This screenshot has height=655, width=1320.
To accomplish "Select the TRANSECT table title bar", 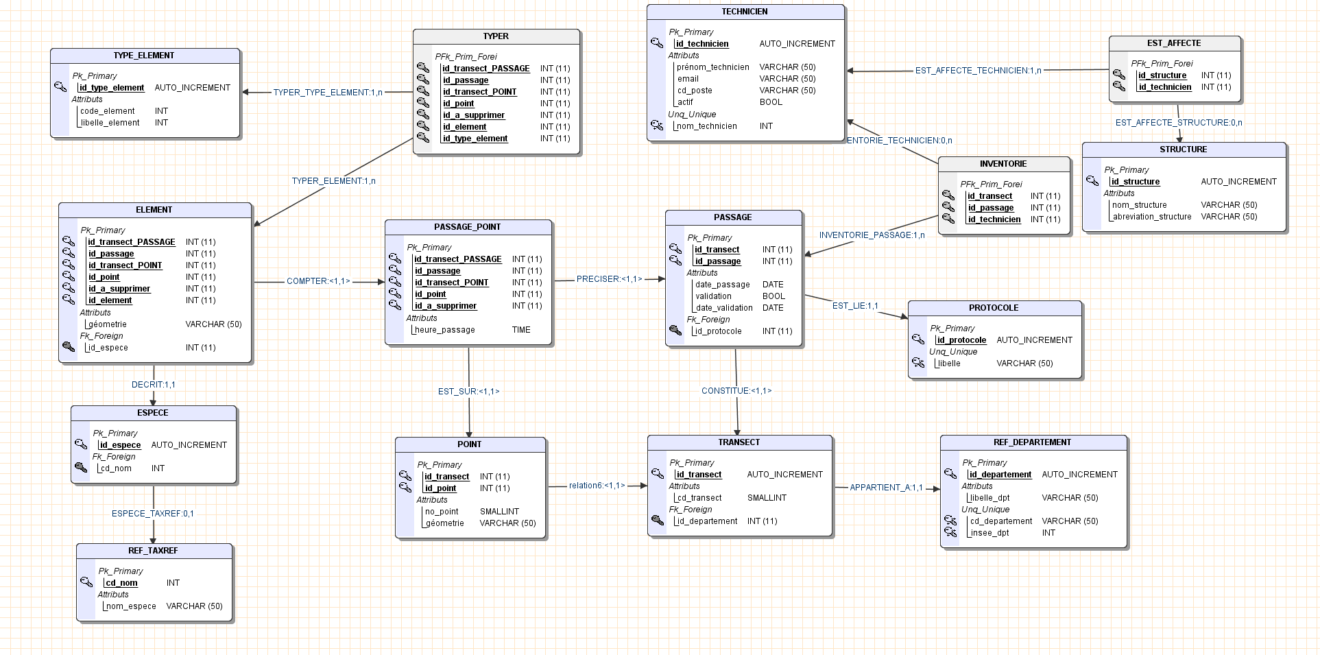I will pyautogui.click(x=740, y=442).
